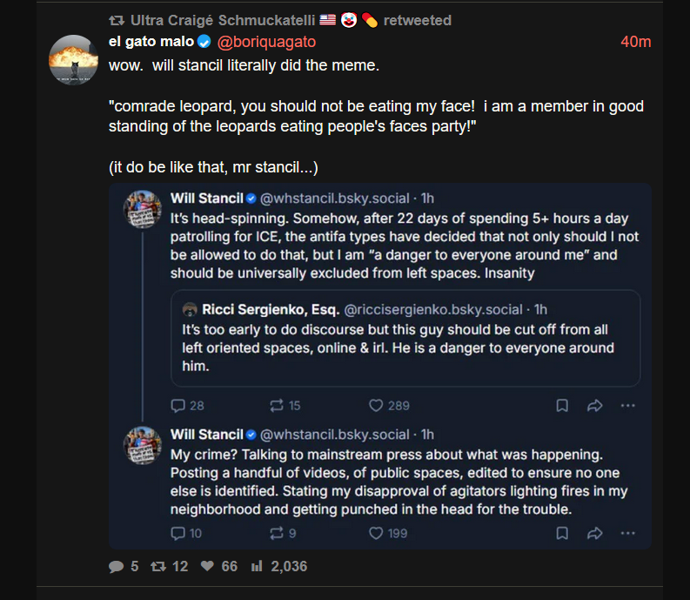The image size is (690, 600).
Task: Click heart icon with 199 likes
Action: 376,533
